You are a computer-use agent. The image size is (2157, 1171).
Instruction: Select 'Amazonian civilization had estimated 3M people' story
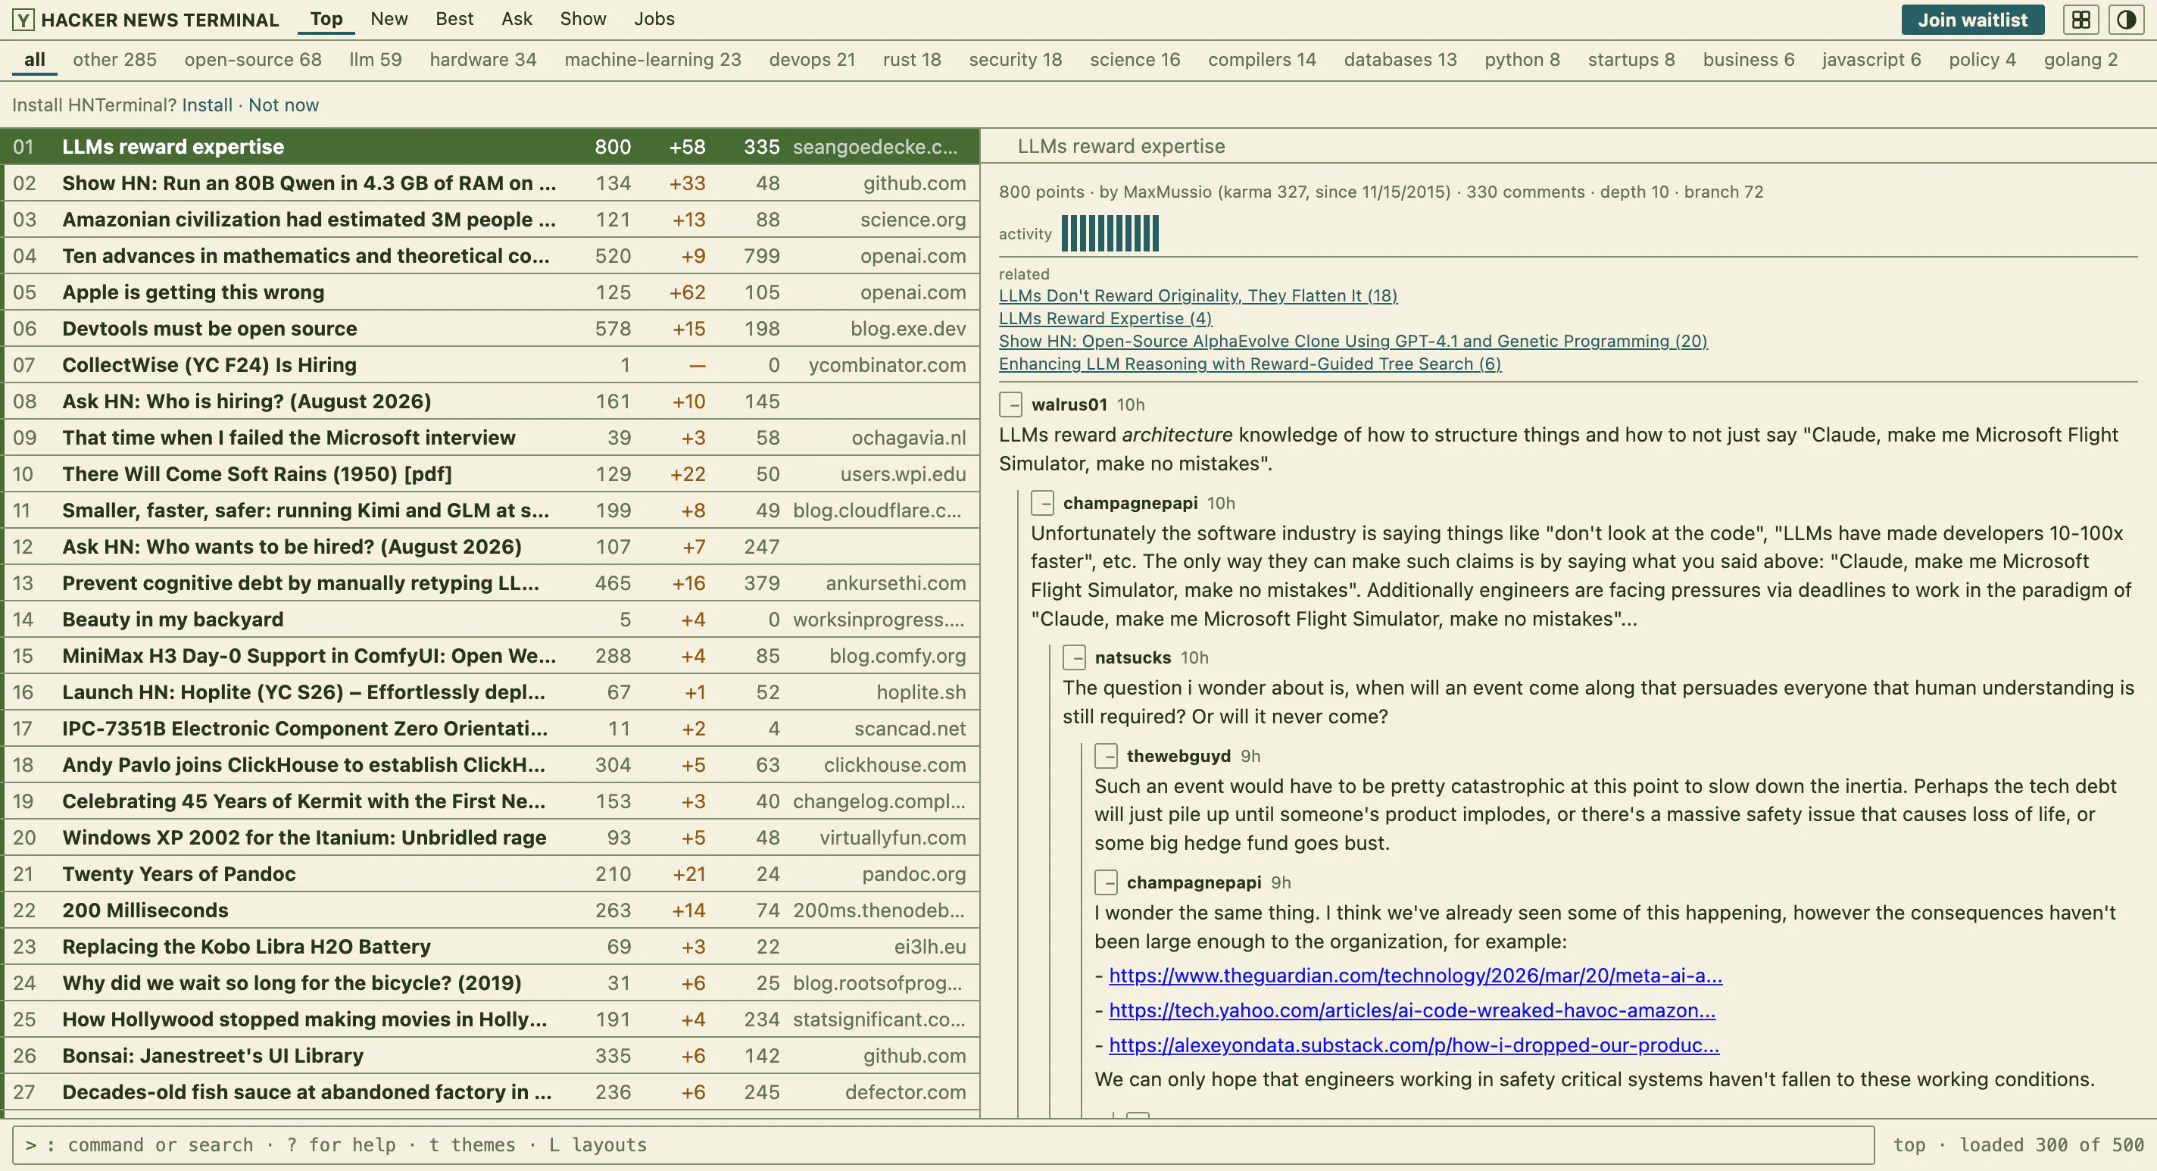click(x=492, y=220)
